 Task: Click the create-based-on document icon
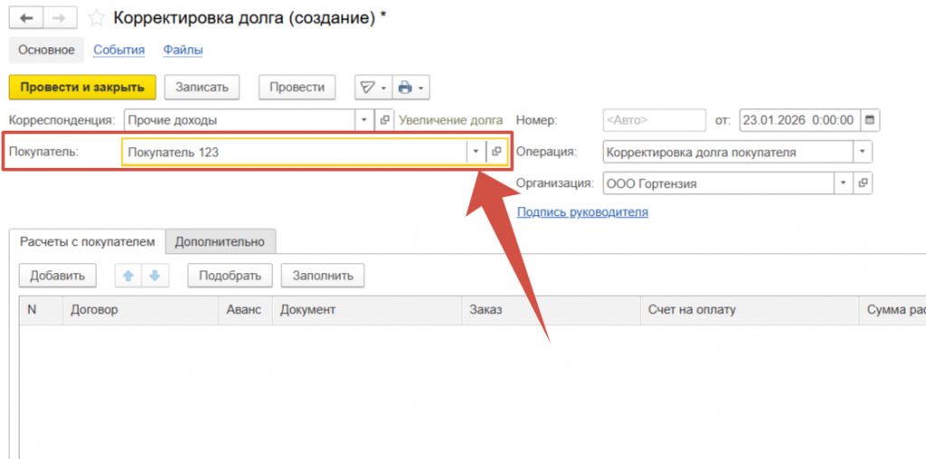(x=367, y=87)
